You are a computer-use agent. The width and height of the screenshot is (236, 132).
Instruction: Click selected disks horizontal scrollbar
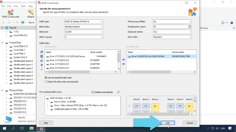(69, 72)
